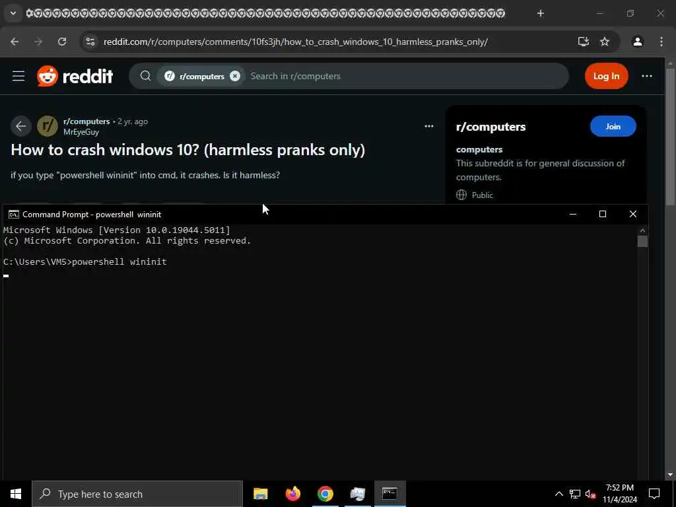
Task: Switch to Command Prompt taskbar button
Action: tap(389, 494)
